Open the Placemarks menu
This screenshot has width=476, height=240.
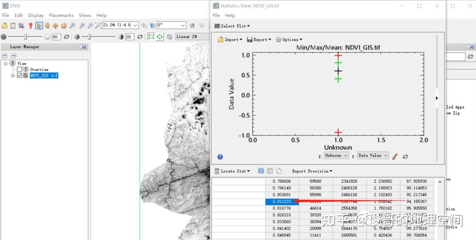[61, 15]
